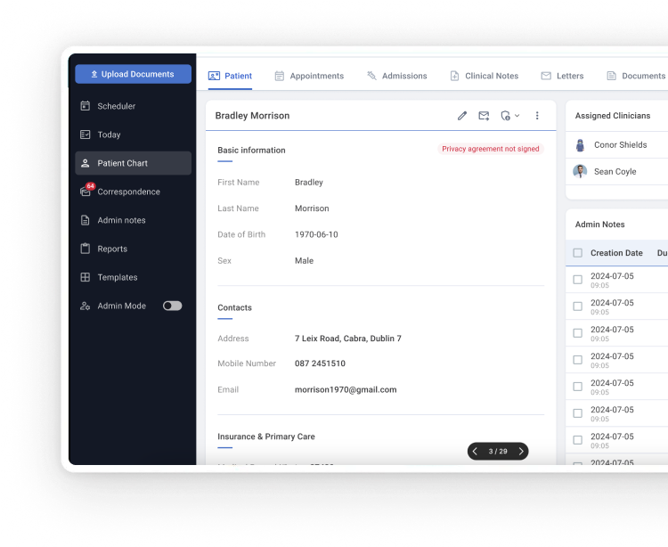Click the pencil edit icon for Bradley Morrison
The height and width of the screenshot is (547, 668).
(462, 116)
